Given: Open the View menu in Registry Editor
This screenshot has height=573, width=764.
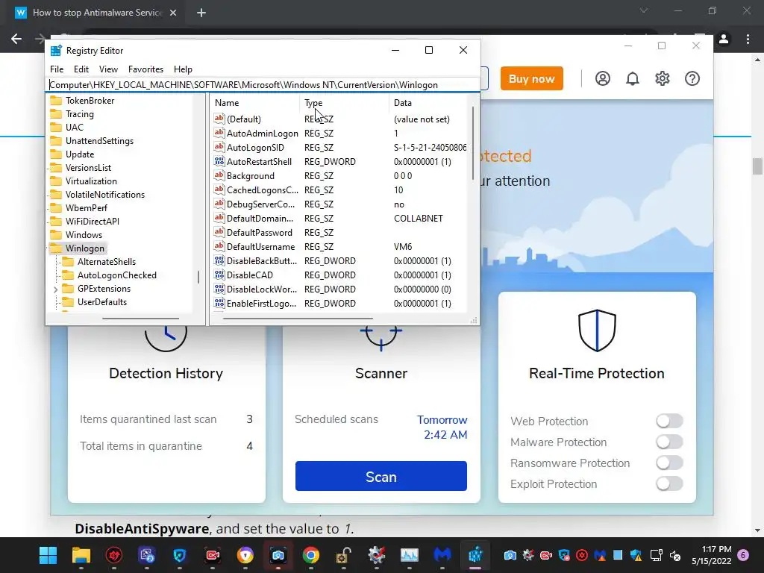Looking at the screenshot, I should [x=108, y=69].
